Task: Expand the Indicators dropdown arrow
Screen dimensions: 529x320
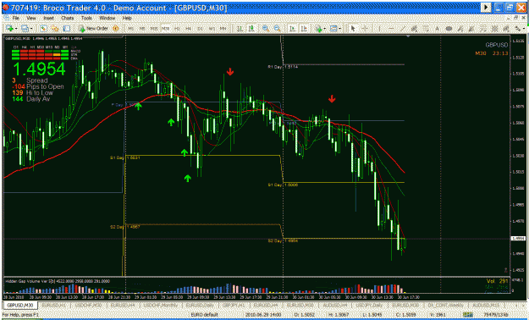Action: tap(324, 29)
